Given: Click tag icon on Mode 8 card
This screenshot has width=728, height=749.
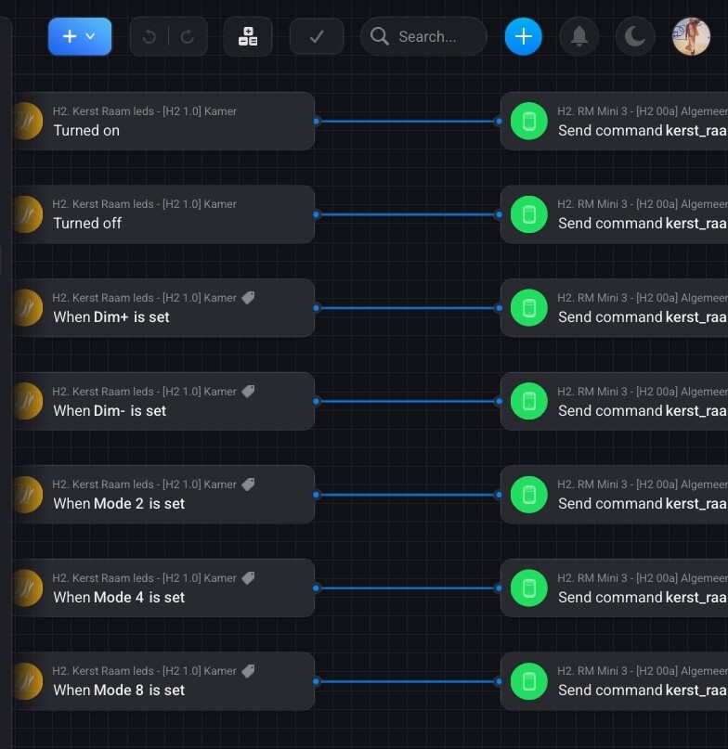Looking at the screenshot, I should (x=248, y=671).
